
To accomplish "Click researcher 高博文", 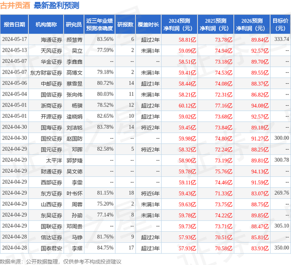I will [x=74, y=73].
